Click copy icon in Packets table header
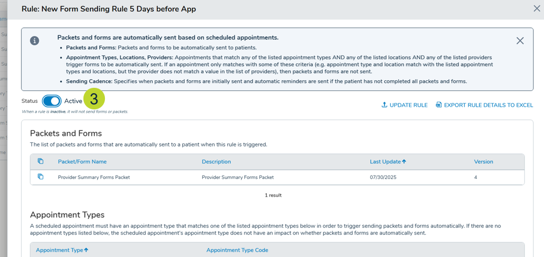Viewport: 544px width, 257px height. pyautogui.click(x=40, y=162)
